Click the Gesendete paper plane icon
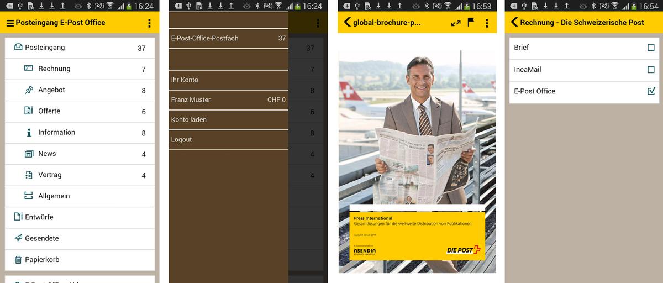663x283 pixels. [x=18, y=238]
